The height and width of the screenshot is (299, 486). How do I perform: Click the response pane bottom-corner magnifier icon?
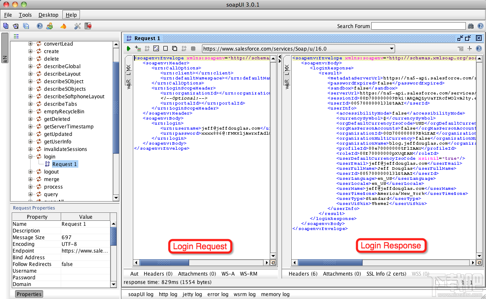coord(479,263)
